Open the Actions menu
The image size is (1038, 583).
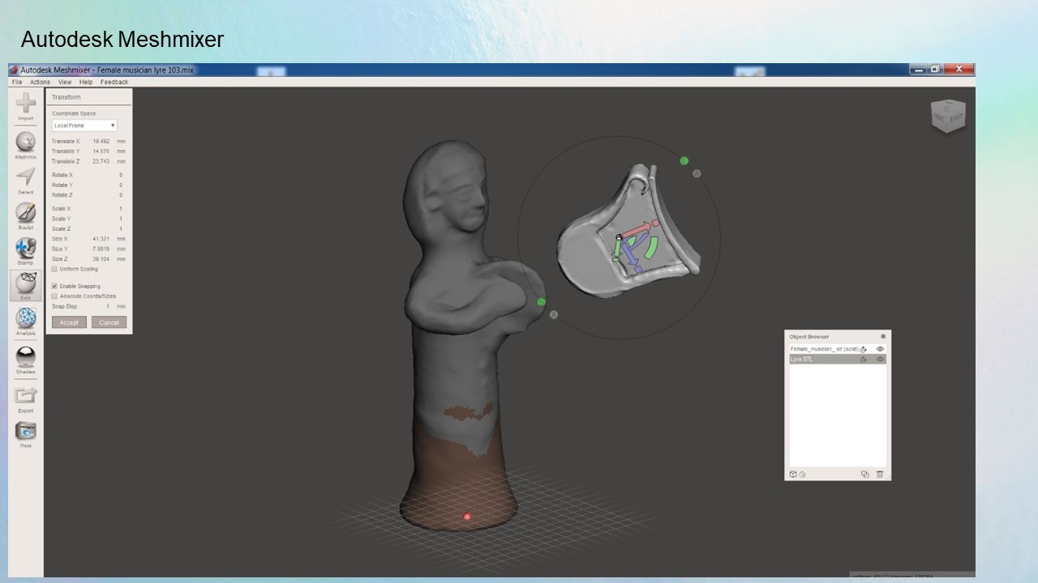click(x=40, y=82)
